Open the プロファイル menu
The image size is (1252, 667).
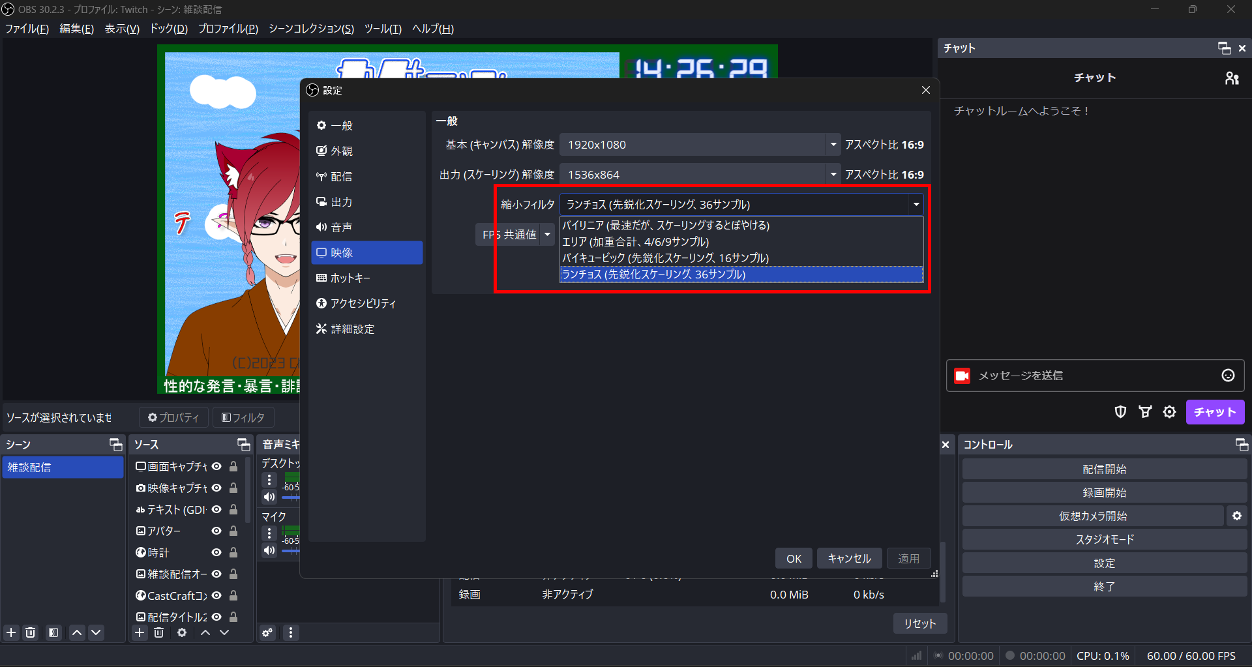point(228,29)
